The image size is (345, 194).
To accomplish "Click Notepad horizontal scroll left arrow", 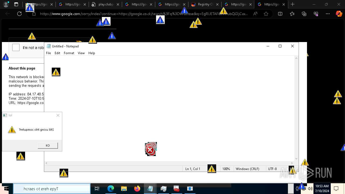I will pyautogui.click(x=47, y=163).
